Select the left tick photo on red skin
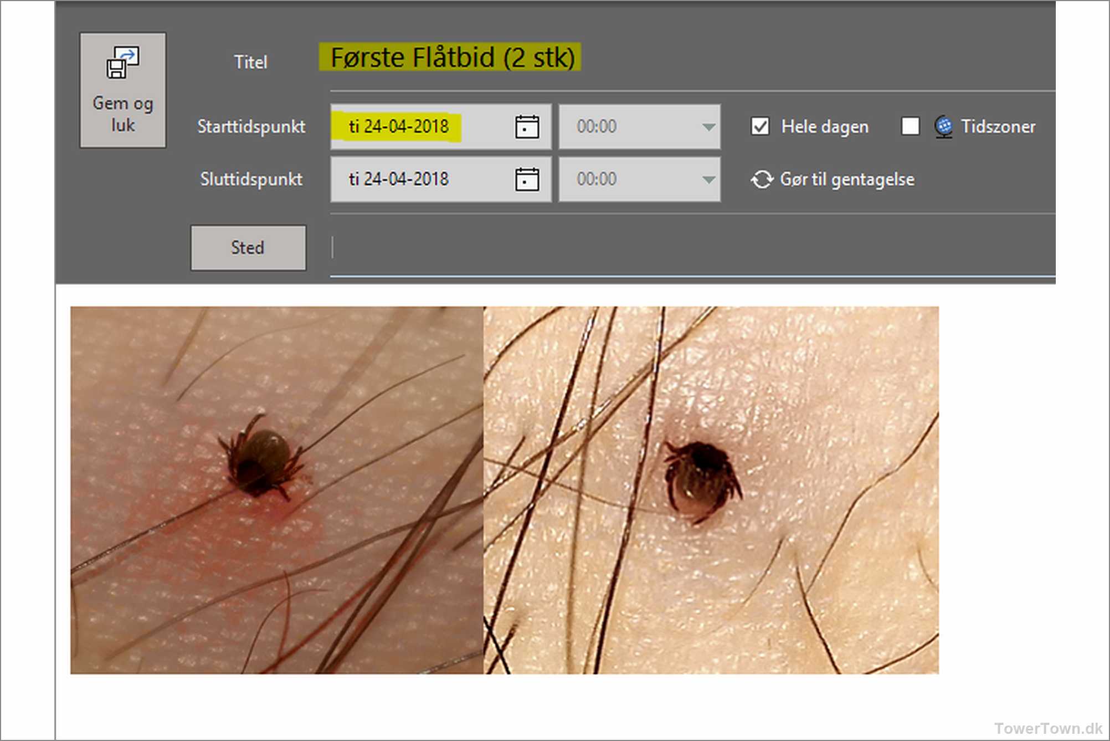 [276, 490]
